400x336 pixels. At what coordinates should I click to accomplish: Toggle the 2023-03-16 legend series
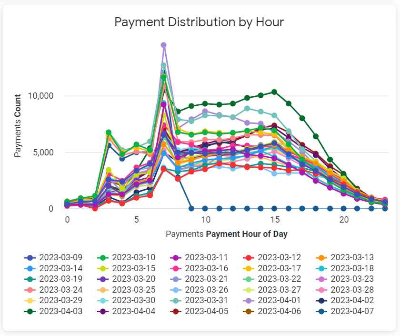pyautogui.click(x=199, y=268)
